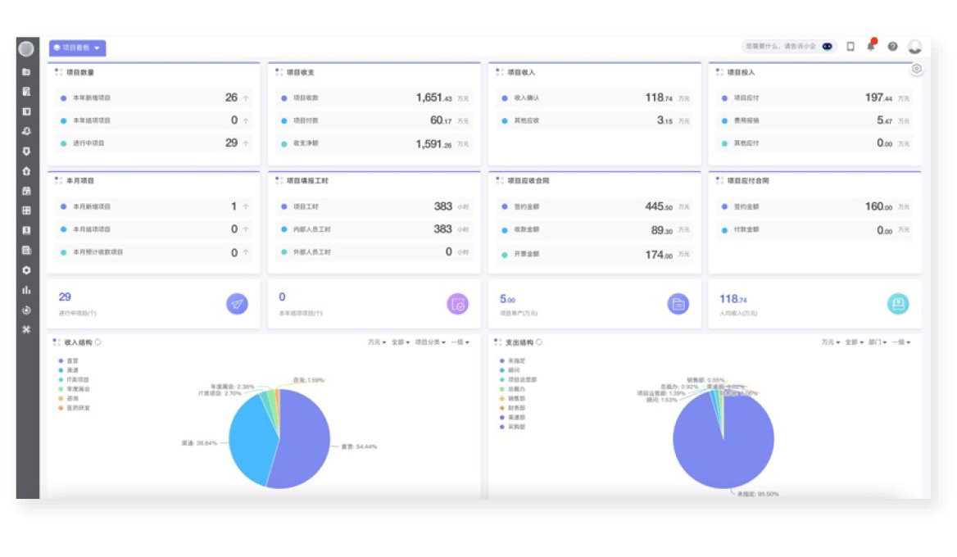This screenshot has width=957, height=557.
Task: Expand the 项目看板 dropdown at top left
Action: click(x=77, y=48)
